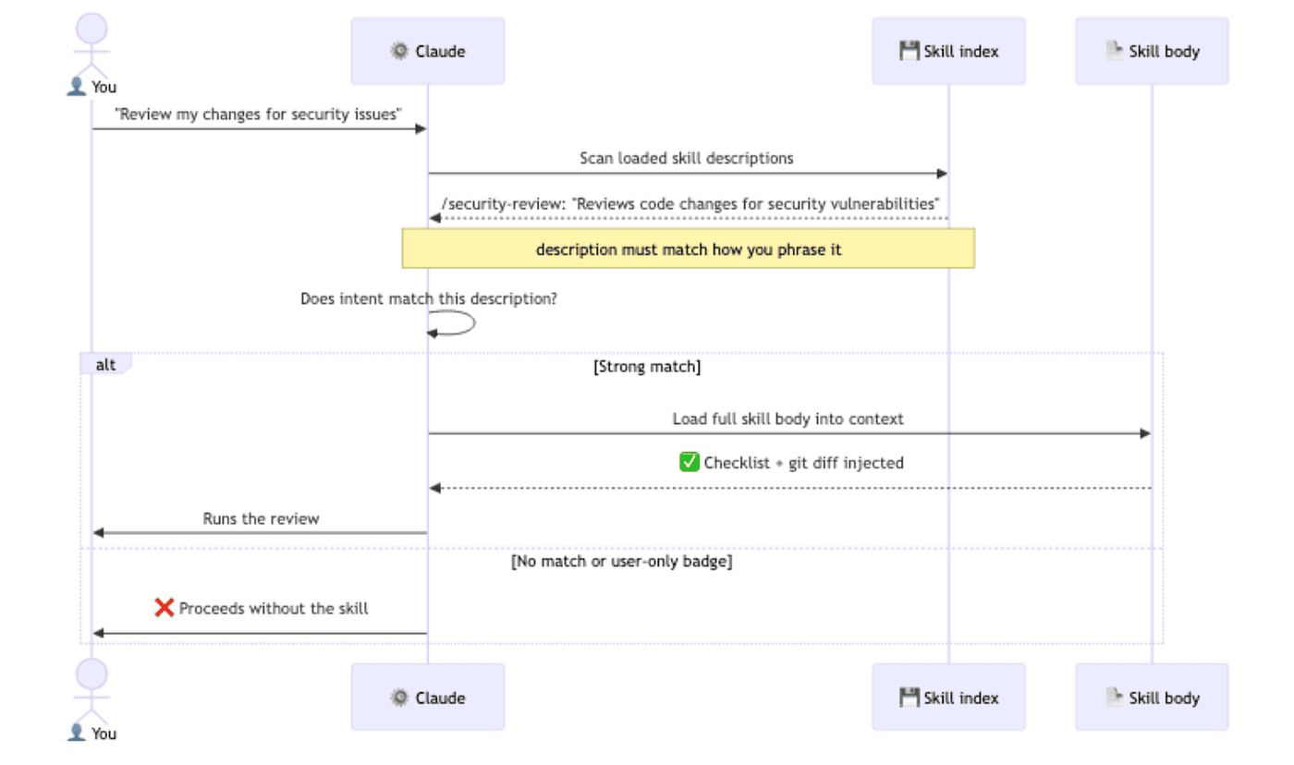Viewport: 1294px width, 765px height.
Task: Click the red X before Proceeds without the skill
Action: [165, 607]
